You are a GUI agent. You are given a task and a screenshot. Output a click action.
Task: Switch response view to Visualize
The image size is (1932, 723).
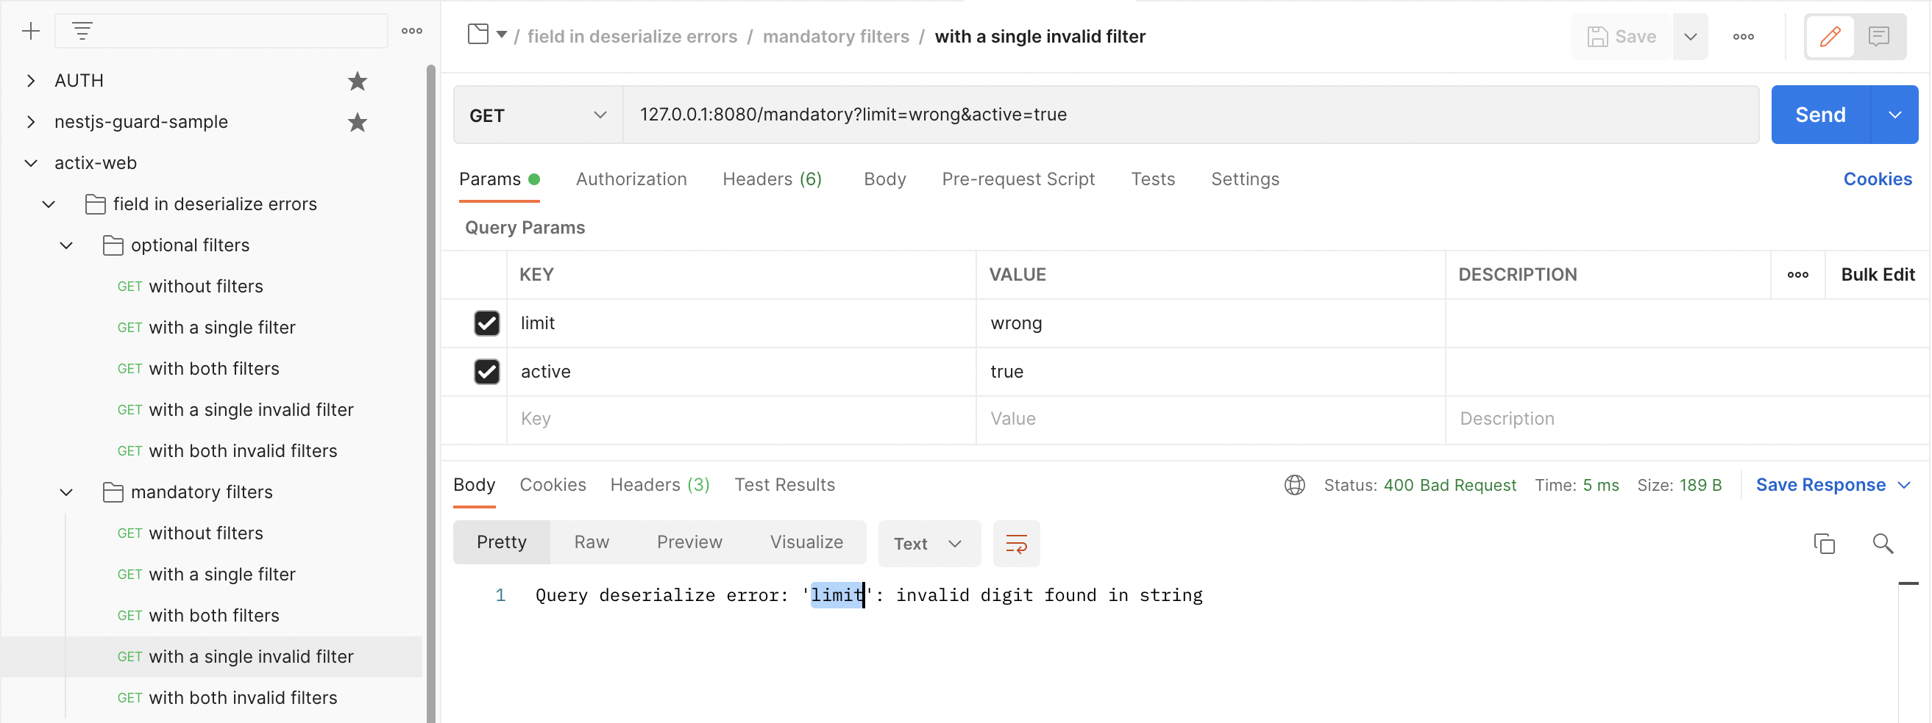pyautogui.click(x=806, y=542)
